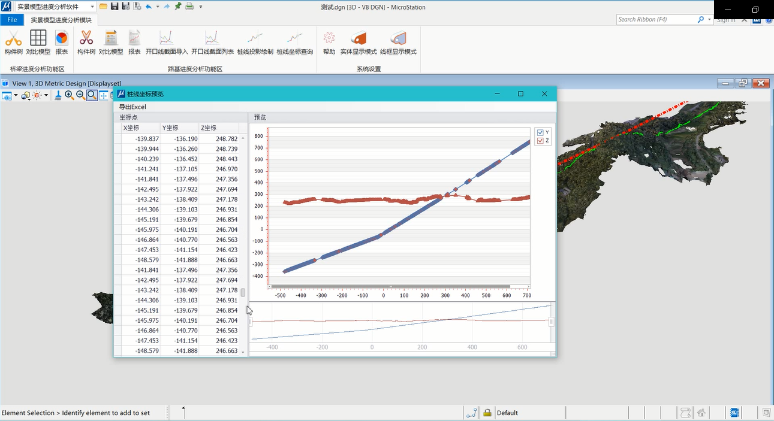Select the cell with value 246.970
Viewport: 774px width, 421px height.
click(219, 169)
